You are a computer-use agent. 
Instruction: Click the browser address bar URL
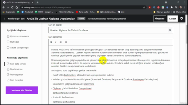(48, 7)
